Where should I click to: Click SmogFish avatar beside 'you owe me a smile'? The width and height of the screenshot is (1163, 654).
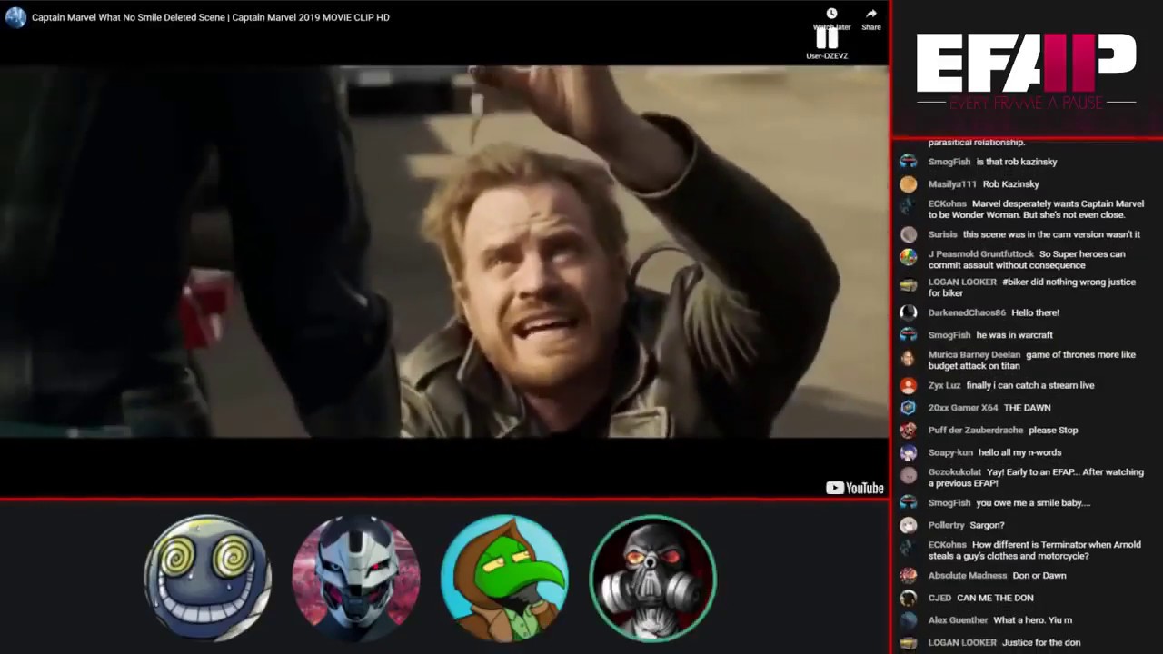click(x=908, y=503)
